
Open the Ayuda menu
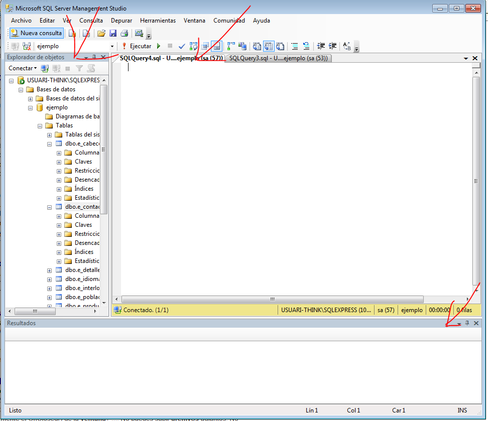(262, 21)
